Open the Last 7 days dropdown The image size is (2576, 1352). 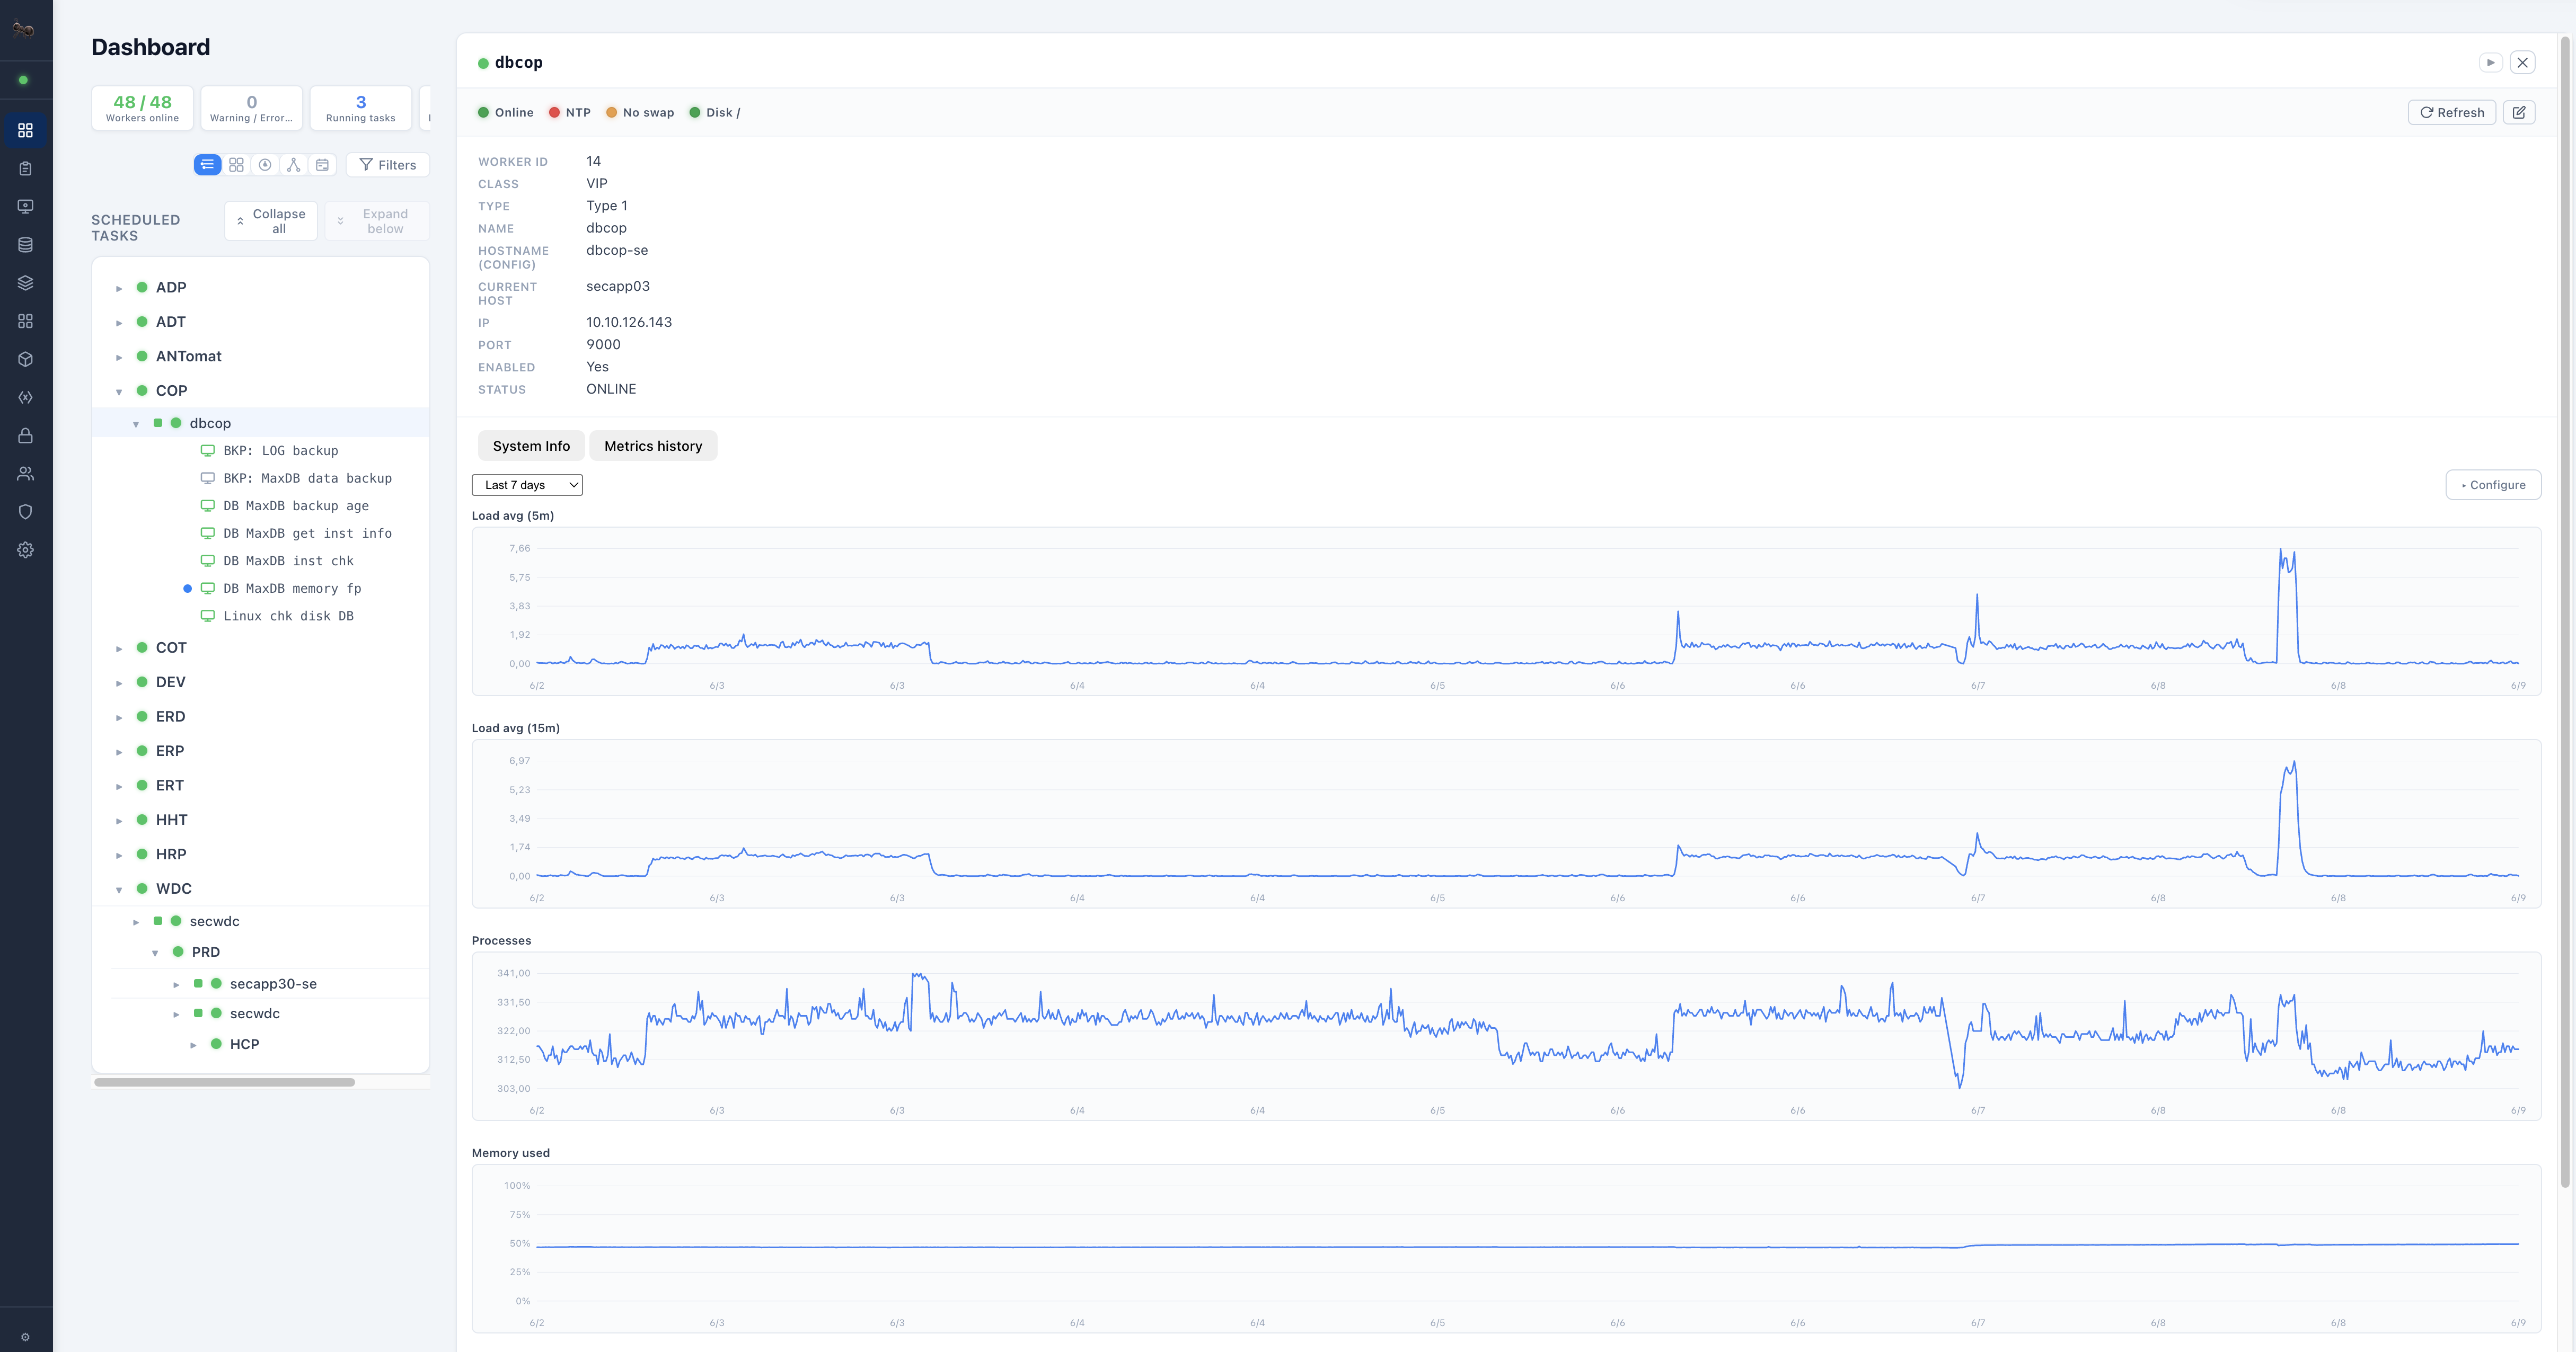click(x=527, y=485)
